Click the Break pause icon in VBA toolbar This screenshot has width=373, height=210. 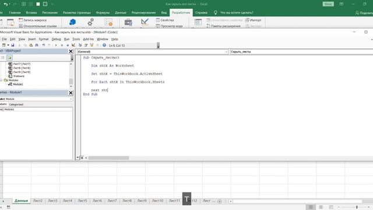[62, 45]
